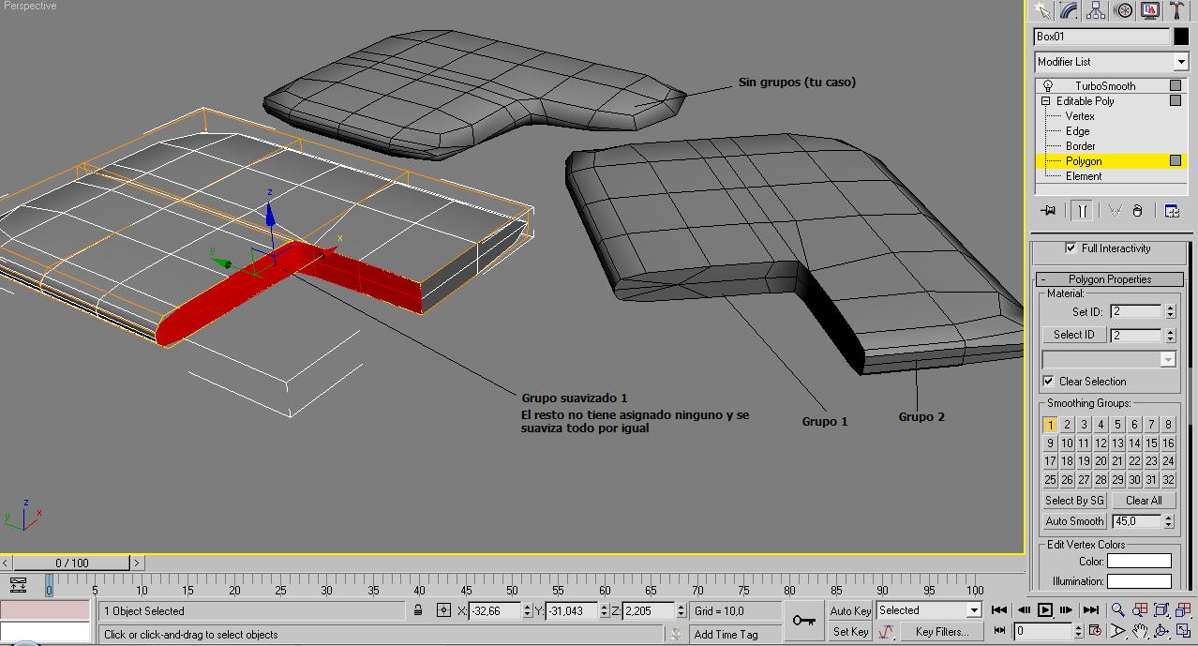Click the Select By SG button
The image size is (1198, 646).
1074,501
